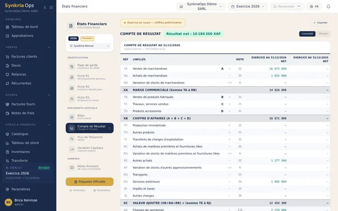Open Variation Capitaux propres

coord(90,149)
